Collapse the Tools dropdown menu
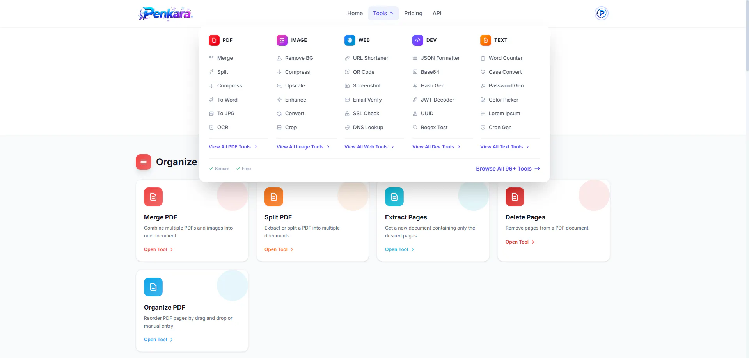749x358 pixels. coord(383,13)
